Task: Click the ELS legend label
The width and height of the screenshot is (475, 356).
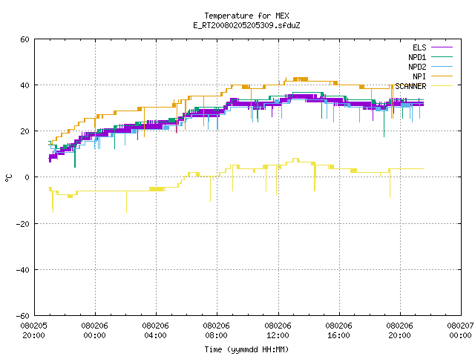Action: pyautogui.click(x=419, y=47)
